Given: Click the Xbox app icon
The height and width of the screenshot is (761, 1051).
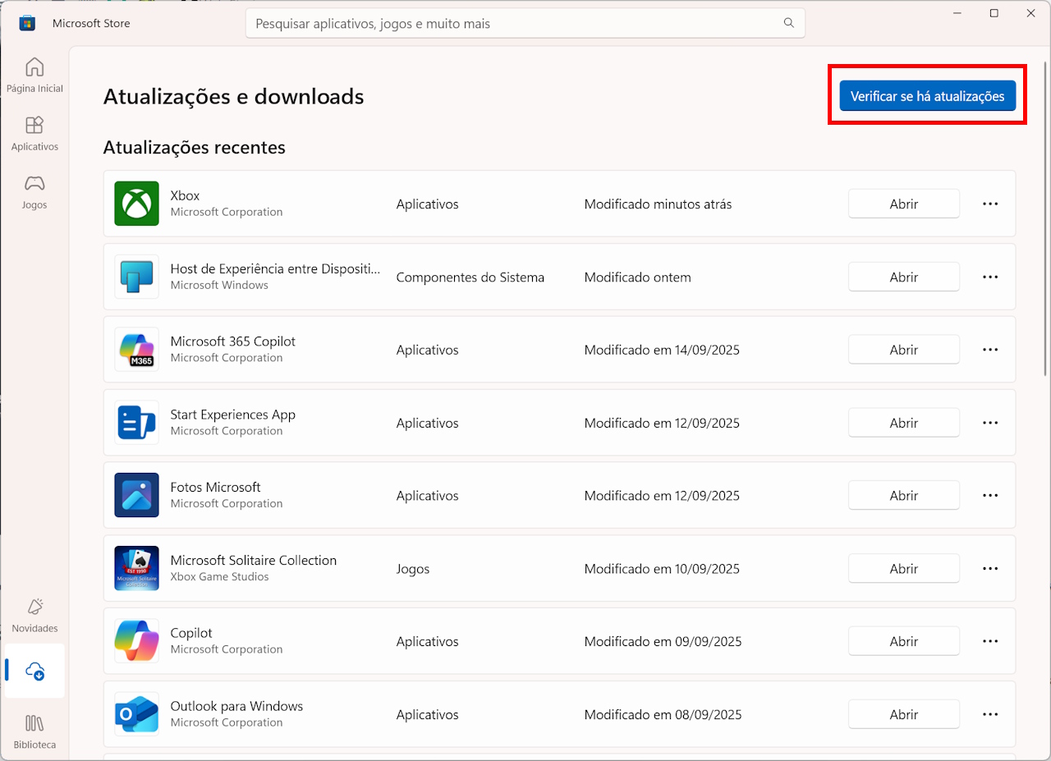Looking at the screenshot, I should (136, 204).
